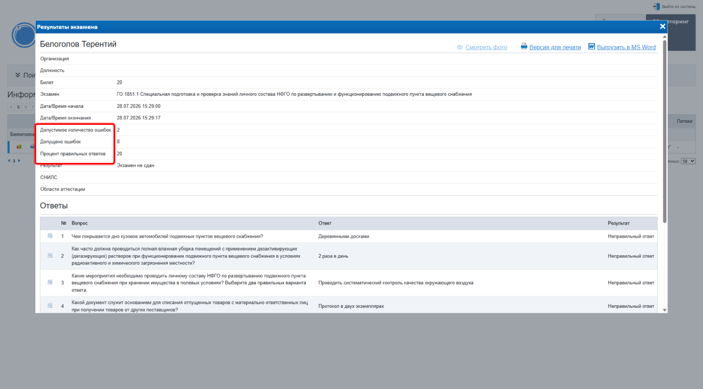Click page number 1 in background pagination
The width and height of the screenshot is (703, 389).
point(14,161)
